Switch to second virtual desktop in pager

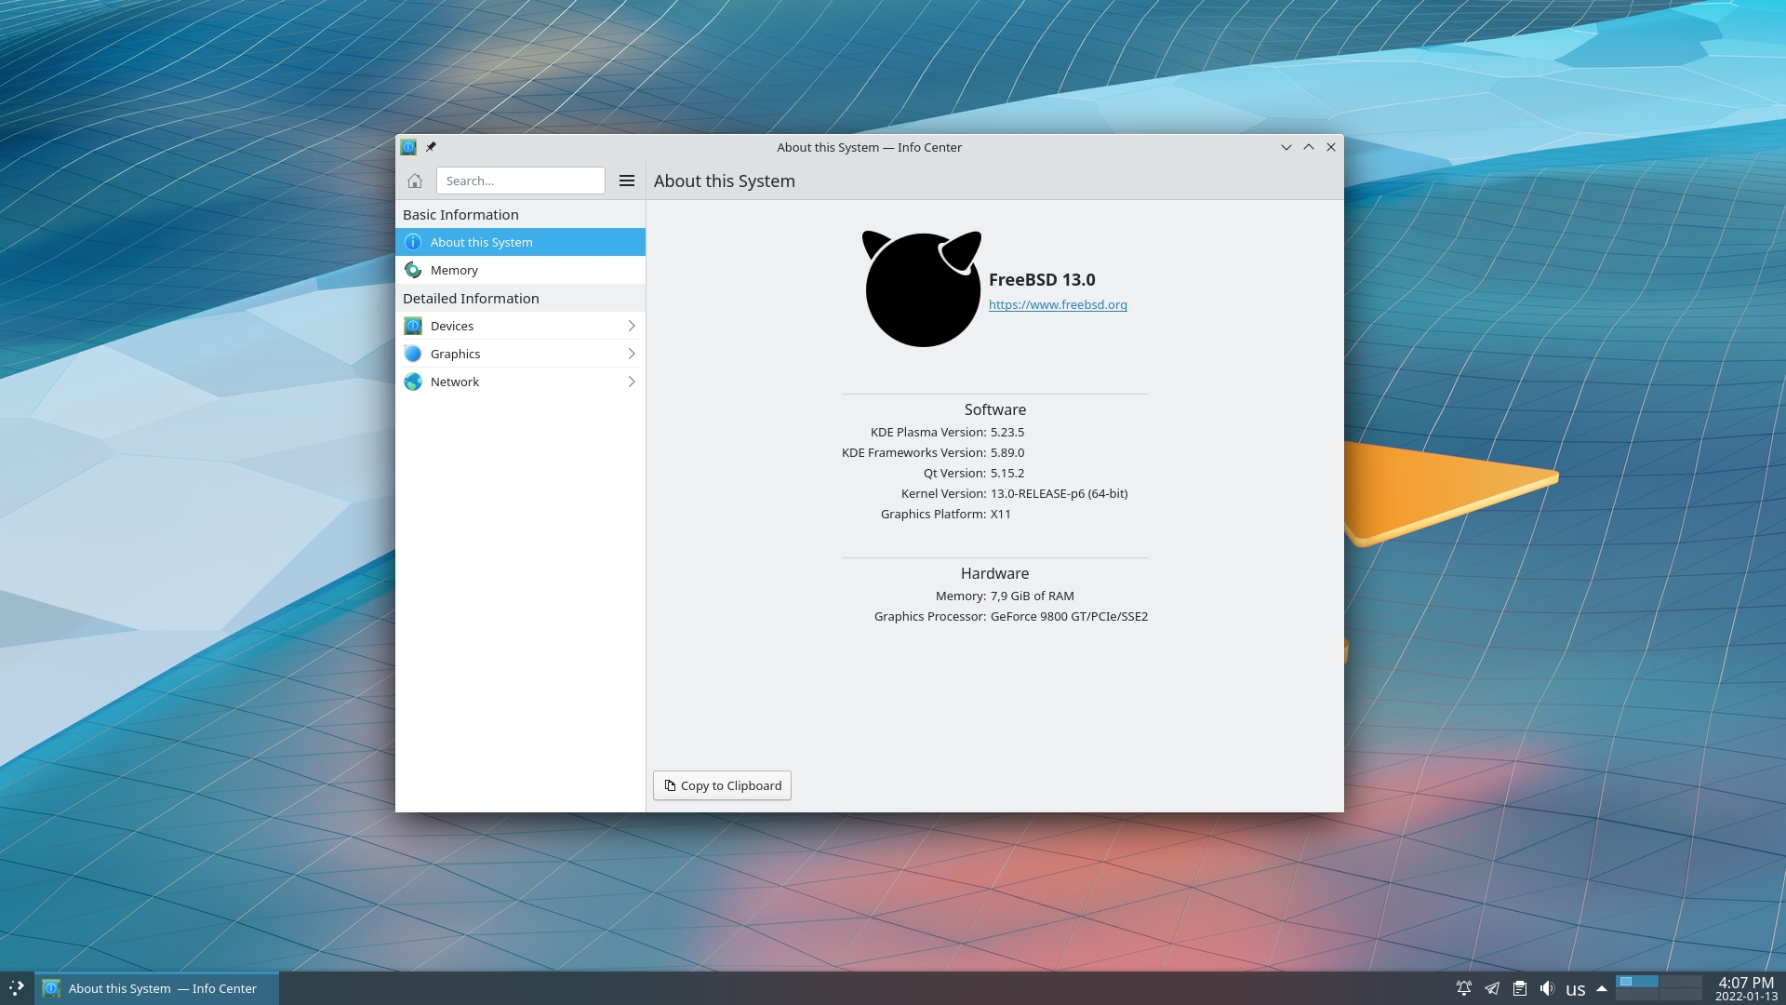(x=1681, y=981)
